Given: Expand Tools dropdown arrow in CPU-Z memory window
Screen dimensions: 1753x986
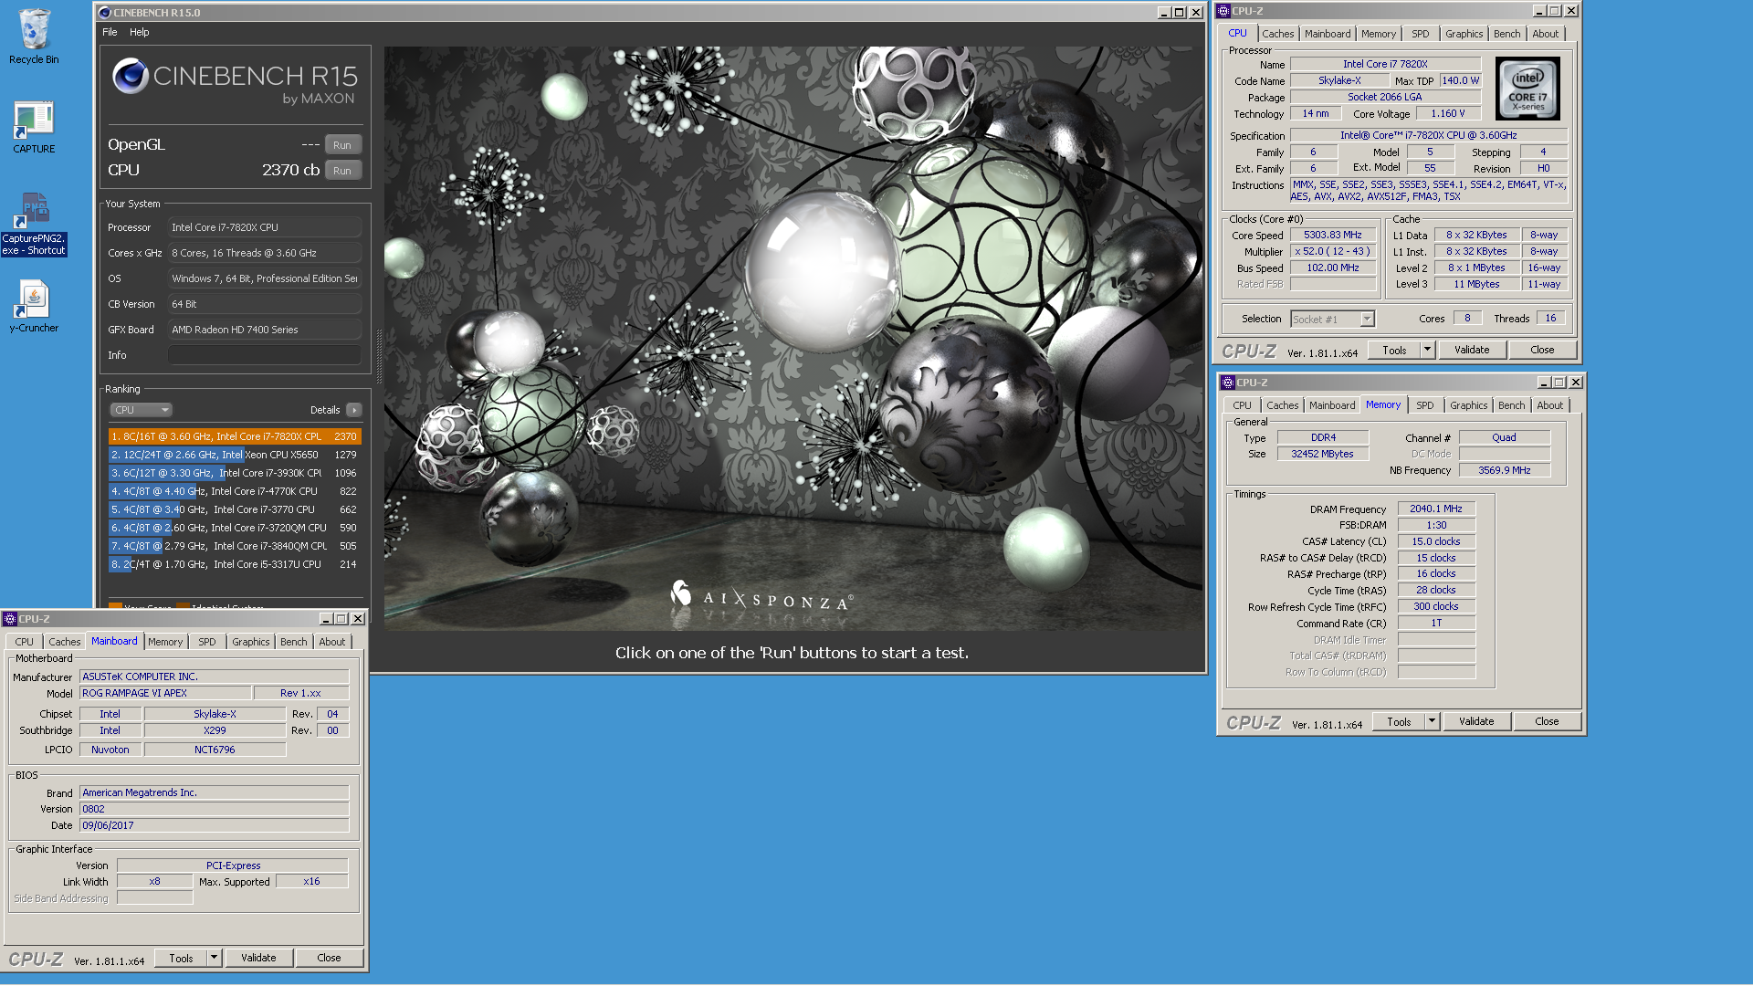Looking at the screenshot, I should click(x=1432, y=721).
